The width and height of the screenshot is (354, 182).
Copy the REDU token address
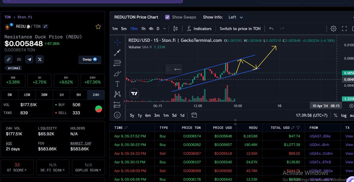pyautogui.click(x=28, y=27)
